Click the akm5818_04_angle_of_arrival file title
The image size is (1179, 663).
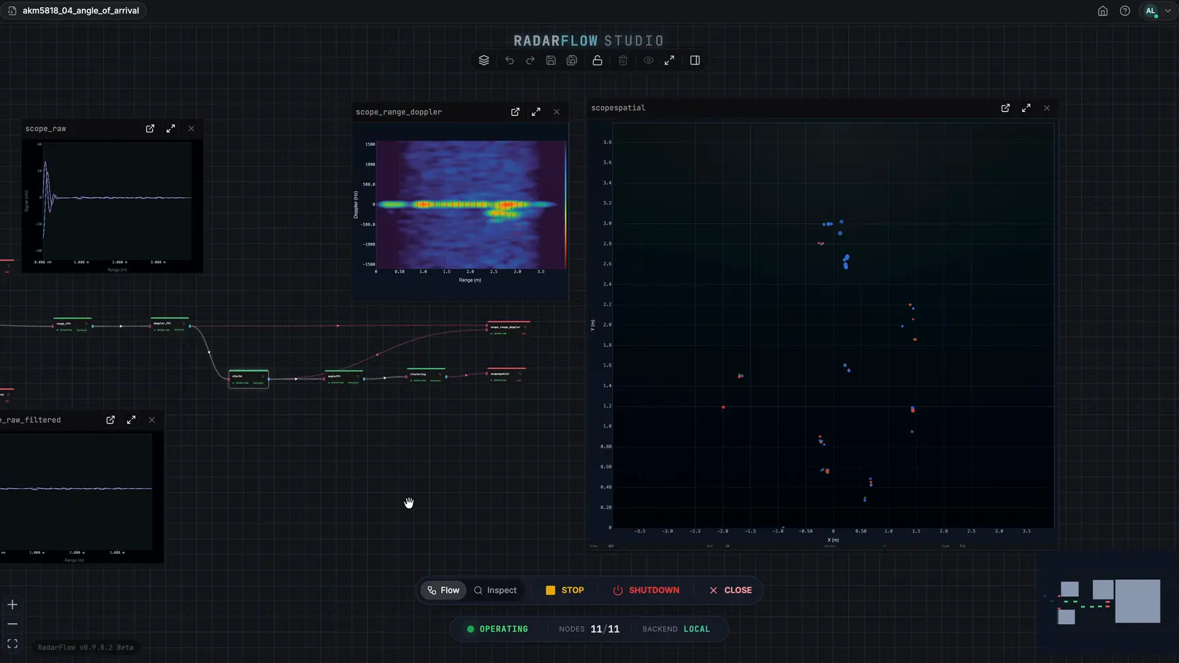click(81, 10)
